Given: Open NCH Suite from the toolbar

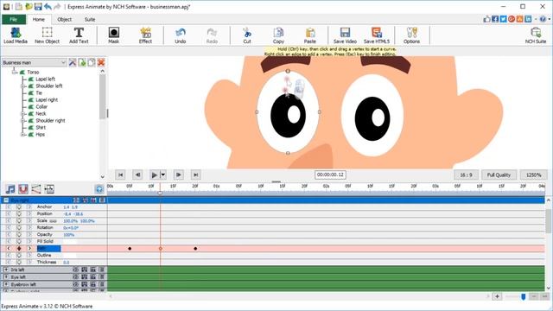Looking at the screenshot, I should [x=536, y=35].
